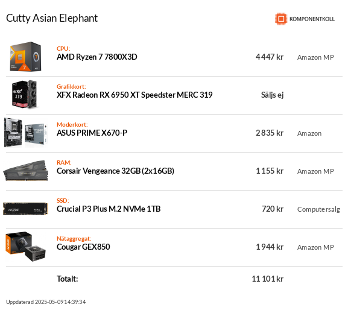Open the Amazon store link for motherboard
This screenshot has width=348, height=310.
coord(309,133)
